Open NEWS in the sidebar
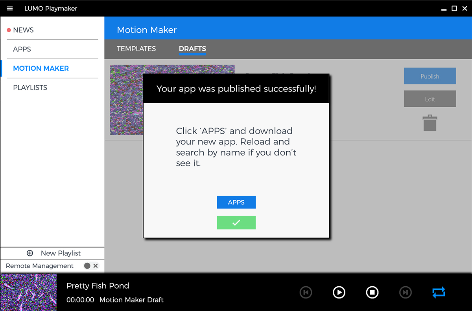Screen dimensions: 472x311 (x=23, y=30)
